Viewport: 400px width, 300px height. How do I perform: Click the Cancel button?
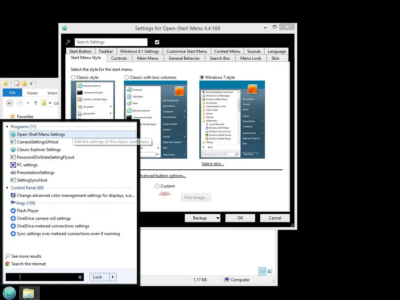[275, 218]
